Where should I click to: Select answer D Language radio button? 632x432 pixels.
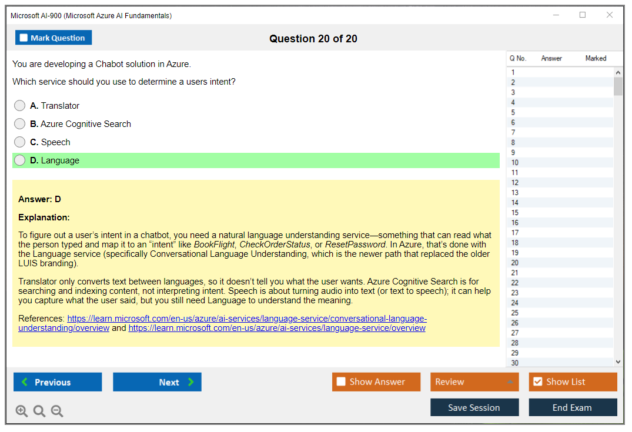click(x=19, y=160)
